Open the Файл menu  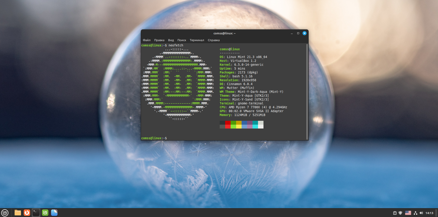point(147,40)
